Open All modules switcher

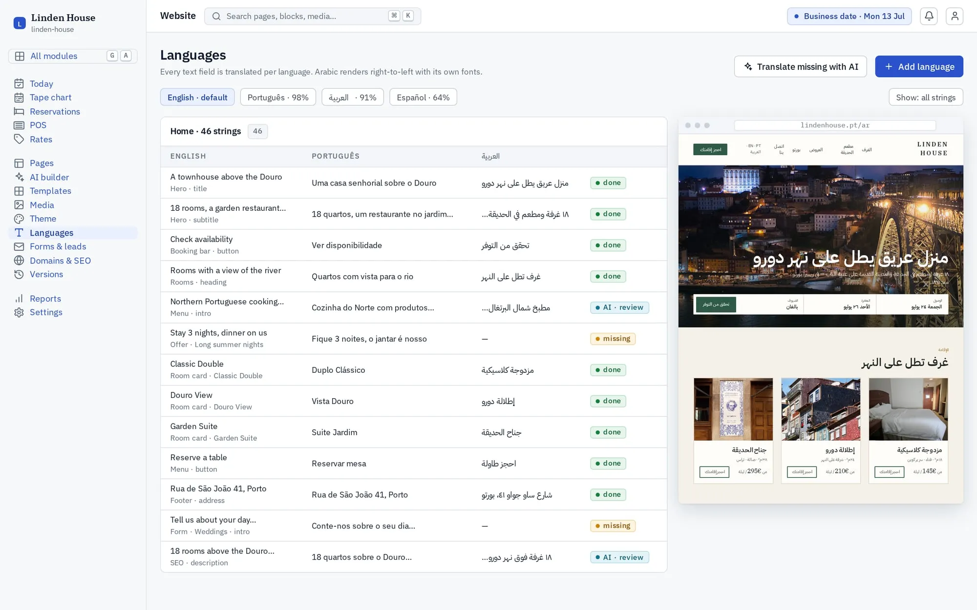(73, 56)
